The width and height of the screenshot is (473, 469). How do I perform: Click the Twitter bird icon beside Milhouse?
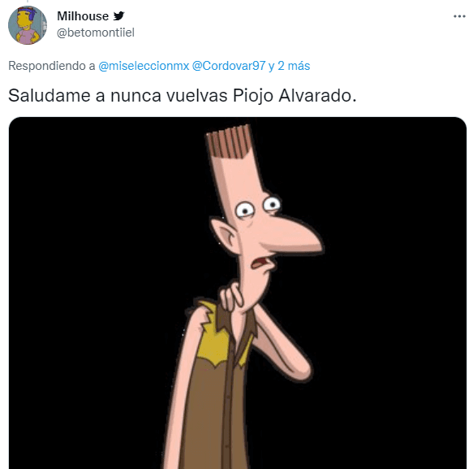click(x=118, y=15)
